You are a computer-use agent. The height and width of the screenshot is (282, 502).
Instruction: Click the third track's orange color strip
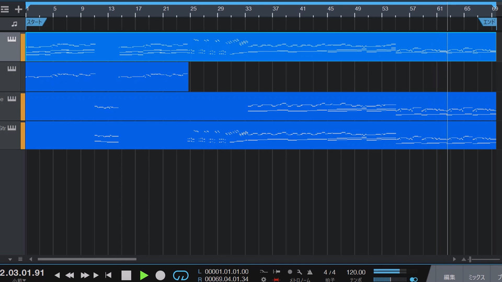coord(23,107)
